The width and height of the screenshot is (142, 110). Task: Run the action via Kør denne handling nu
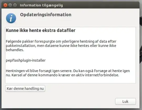point(25,89)
